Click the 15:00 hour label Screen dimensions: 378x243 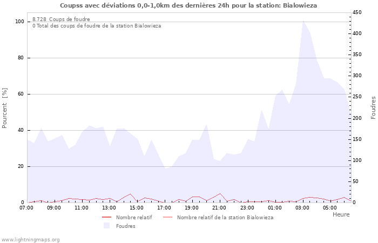pyautogui.click(x=137, y=207)
